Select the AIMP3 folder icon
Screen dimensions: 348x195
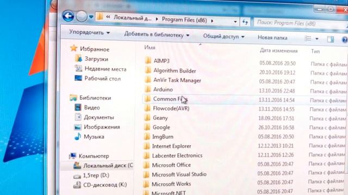coord(148,60)
